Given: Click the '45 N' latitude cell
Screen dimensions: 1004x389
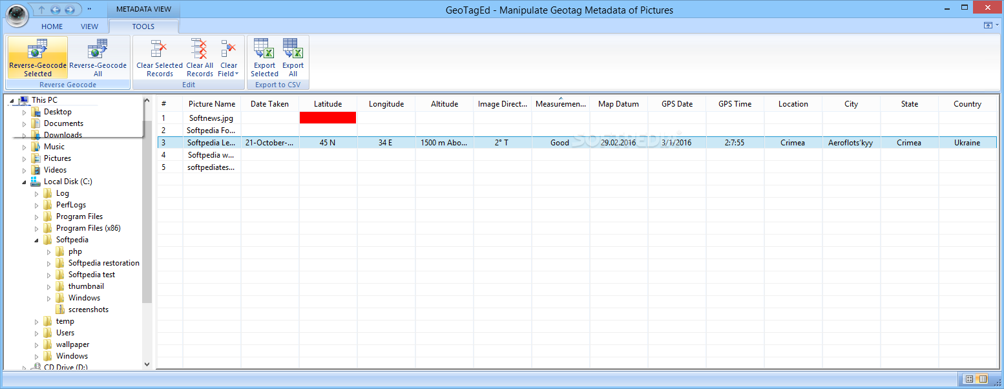Looking at the screenshot, I should click(x=328, y=143).
